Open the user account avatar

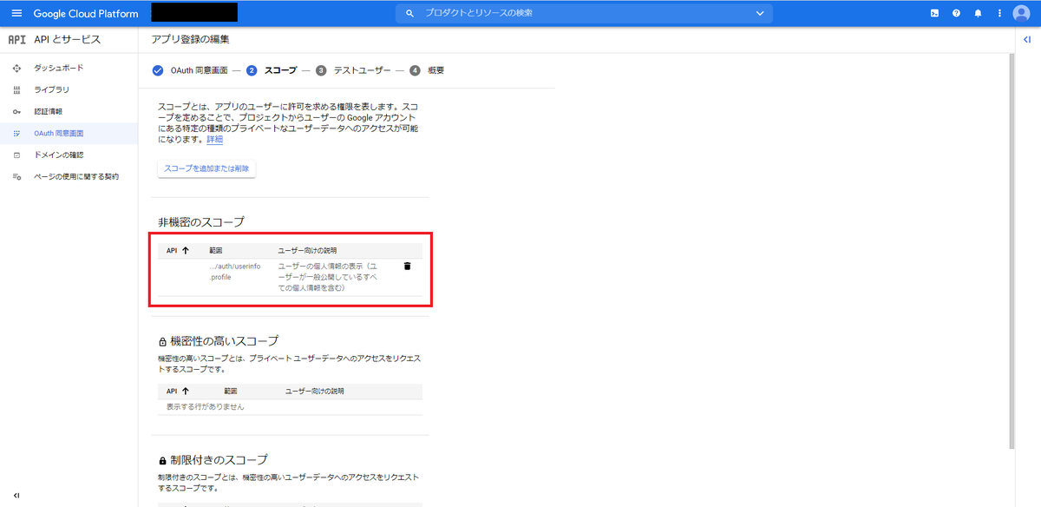click(1021, 13)
